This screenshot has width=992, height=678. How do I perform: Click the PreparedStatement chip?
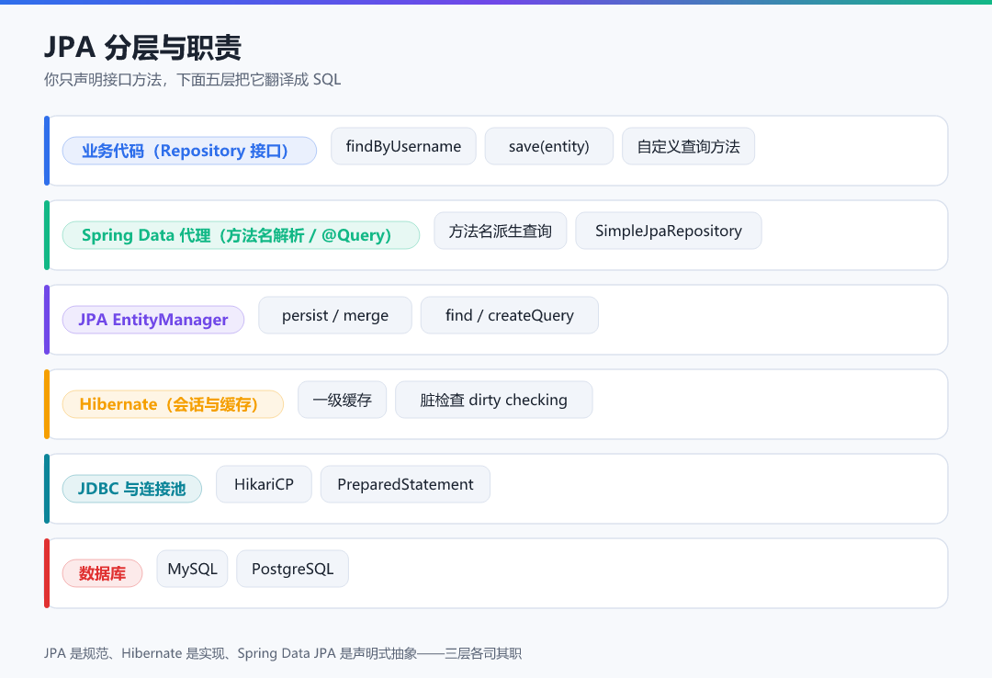tap(406, 484)
